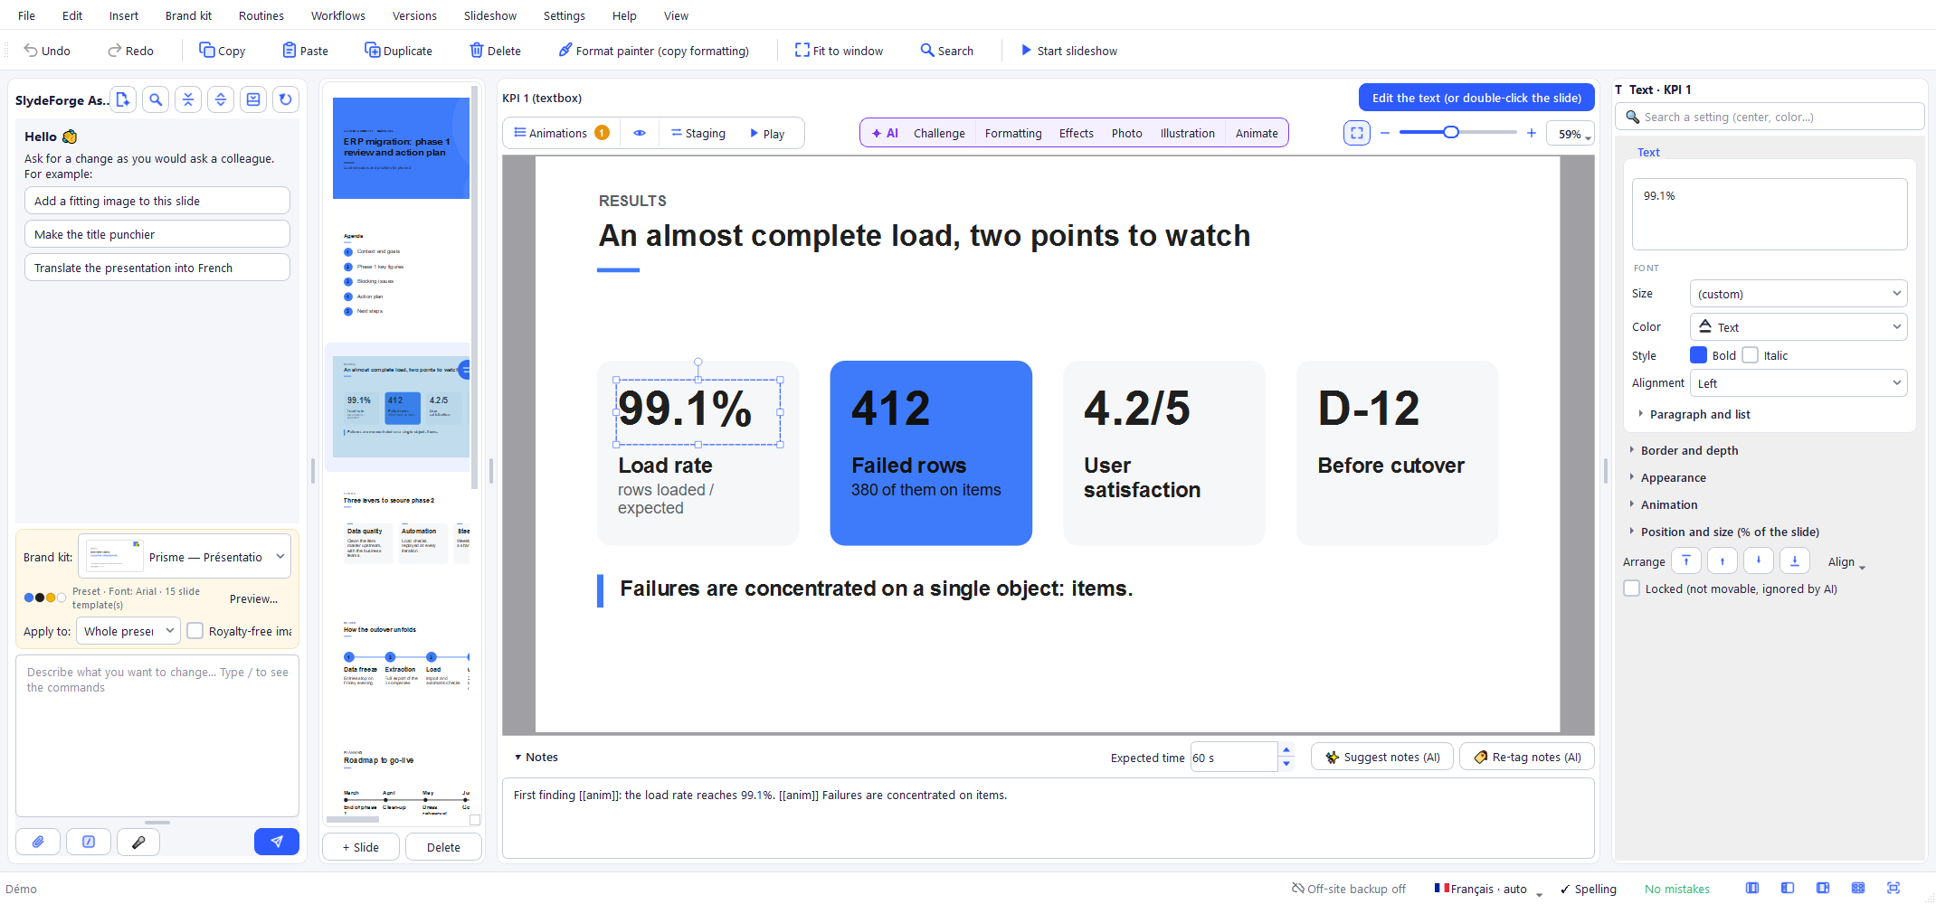Send the assistant message with paper-plane button
The height and width of the screenshot is (904, 1936).
277,842
